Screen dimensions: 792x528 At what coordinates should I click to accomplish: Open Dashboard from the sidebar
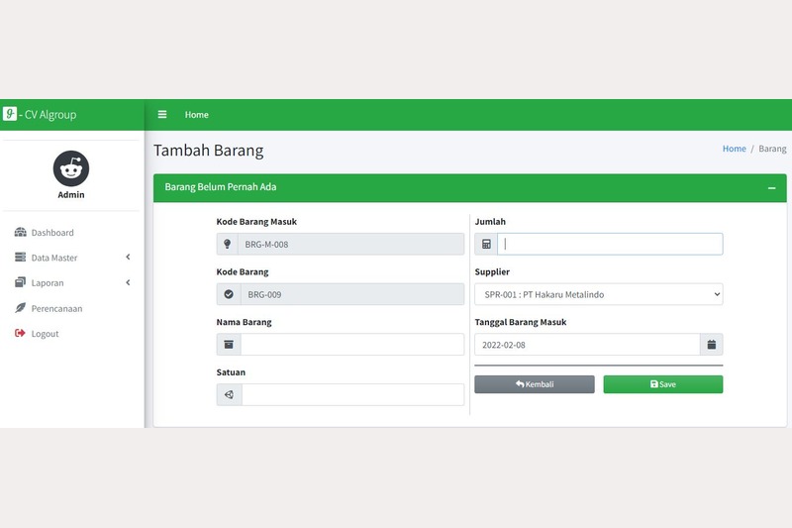[51, 233]
